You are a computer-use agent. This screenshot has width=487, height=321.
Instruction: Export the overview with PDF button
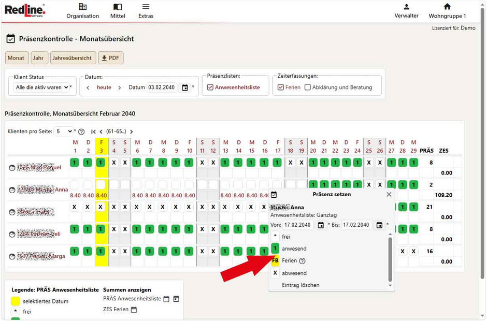[x=110, y=58]
